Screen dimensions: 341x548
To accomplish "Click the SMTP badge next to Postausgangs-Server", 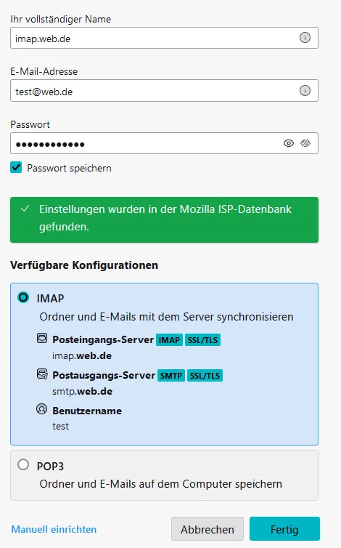I will click(x=171, y=376).
